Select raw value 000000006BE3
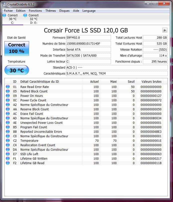The width and height of the screenshot is (173, 202). [151, 132]
